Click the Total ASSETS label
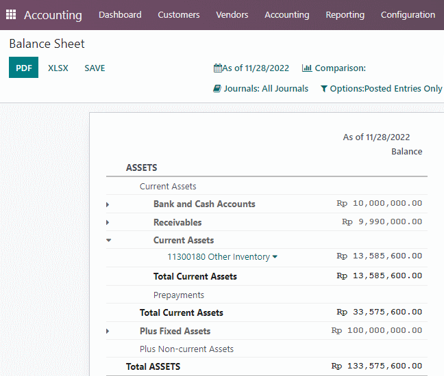 click(x=153, y=366)
